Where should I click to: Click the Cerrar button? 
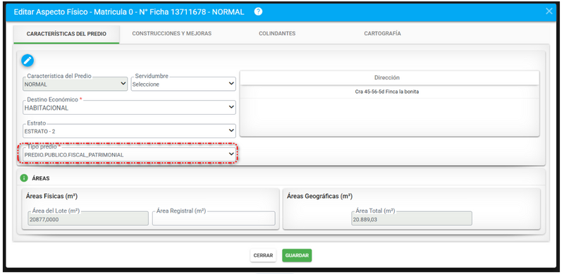[263, 255]
